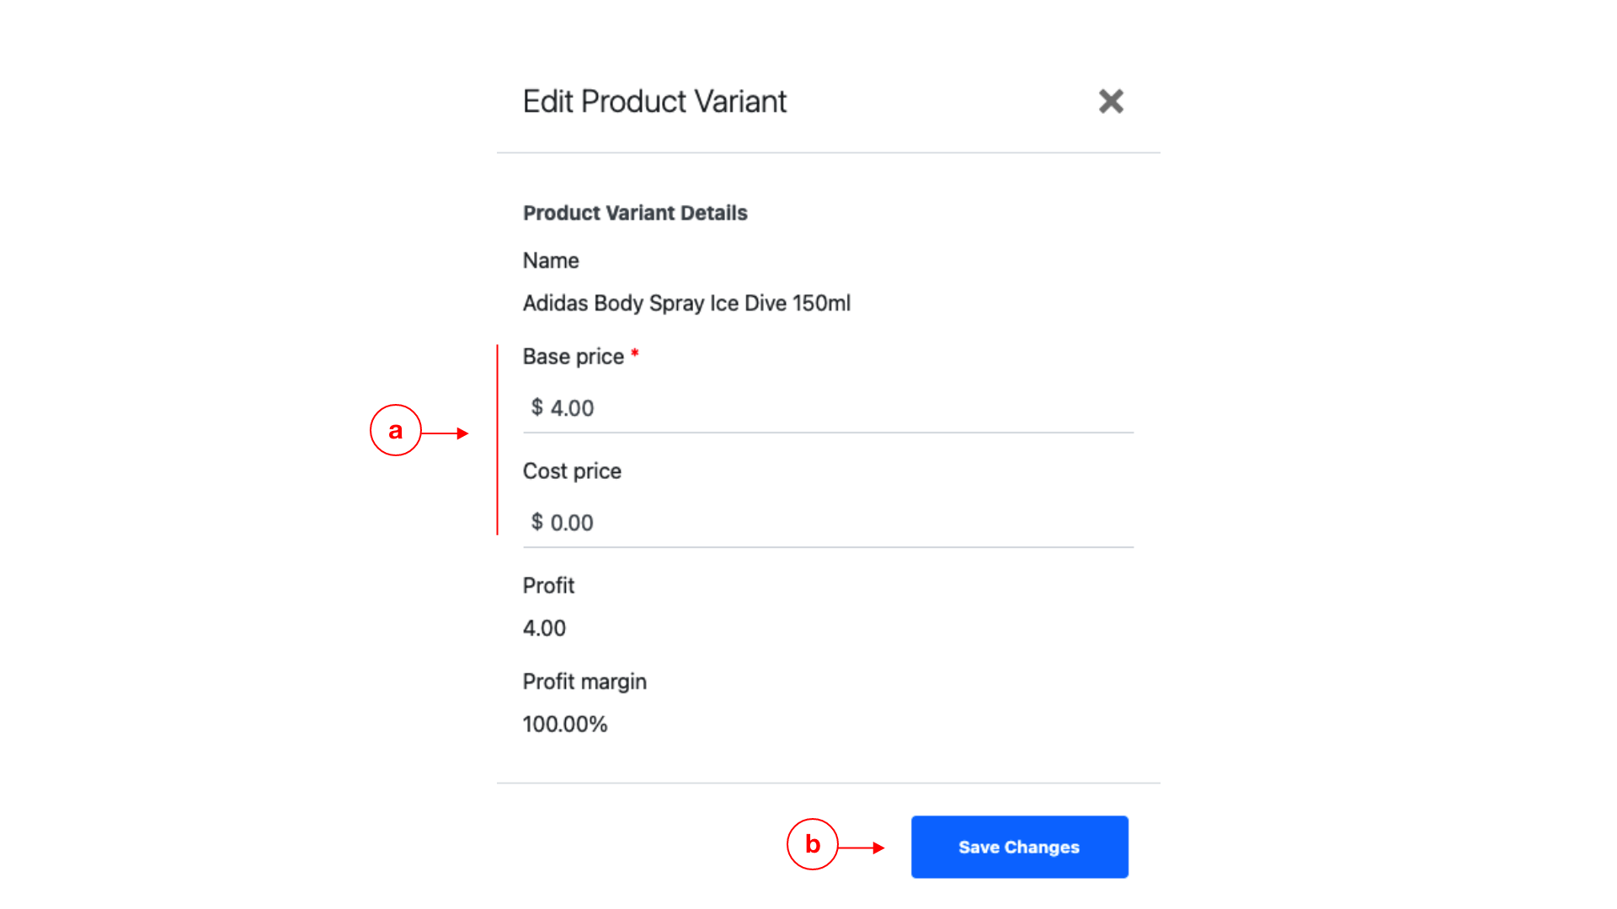1617x909 pixels.
Task: Click the red required asterisk by Base price
Action: pos(634,353)
